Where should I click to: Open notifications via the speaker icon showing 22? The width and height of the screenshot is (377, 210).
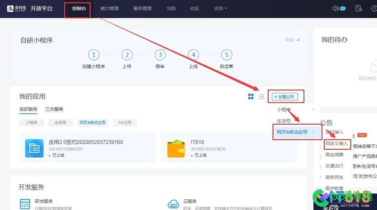[337, 8]
